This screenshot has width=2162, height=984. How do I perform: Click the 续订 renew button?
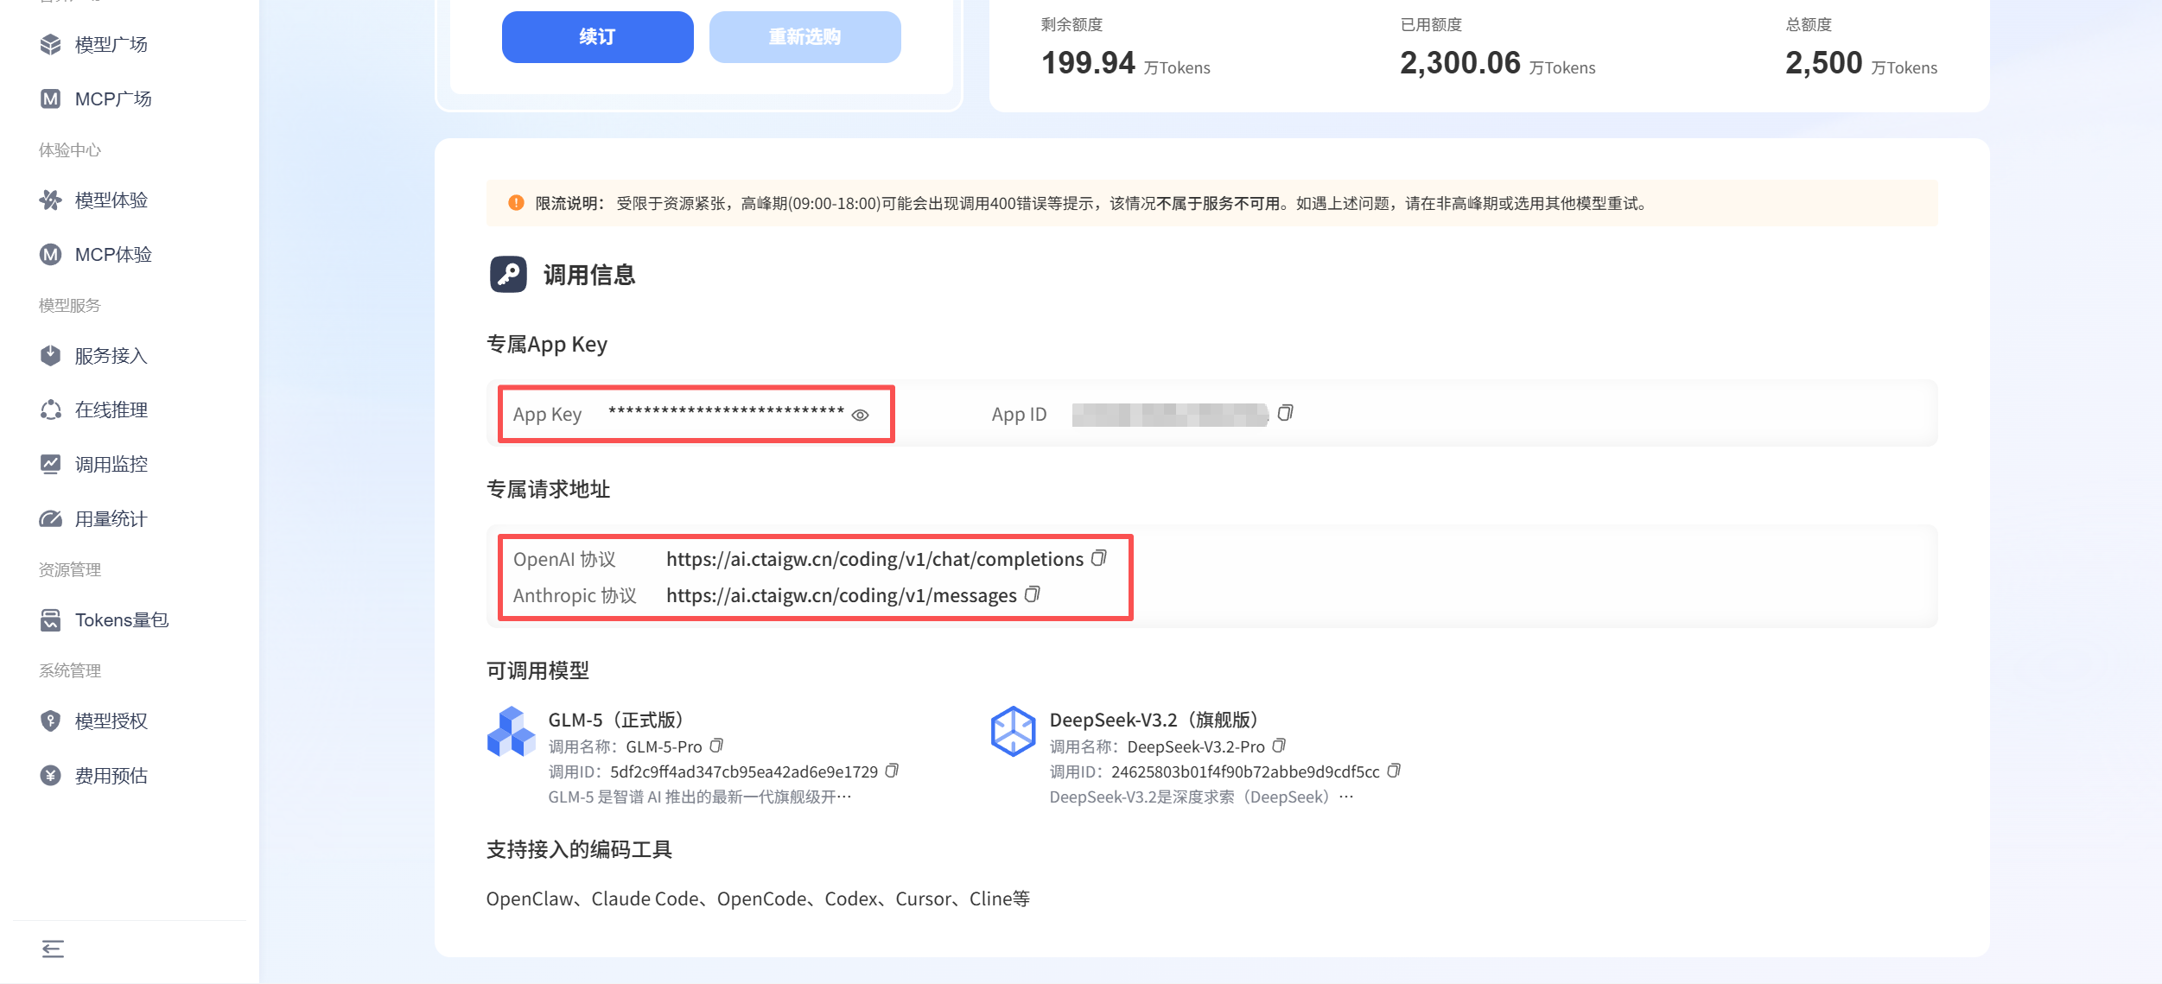click(598, 37)
